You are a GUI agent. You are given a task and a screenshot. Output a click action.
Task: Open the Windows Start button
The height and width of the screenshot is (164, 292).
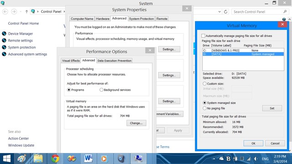[x=7, y=159]
